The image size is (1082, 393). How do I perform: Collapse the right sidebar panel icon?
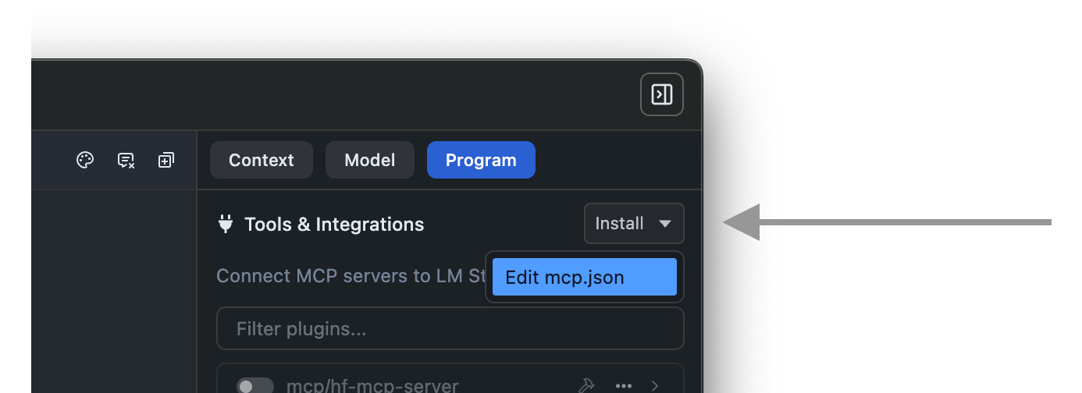pyautogui.click(x=662, y=94)
